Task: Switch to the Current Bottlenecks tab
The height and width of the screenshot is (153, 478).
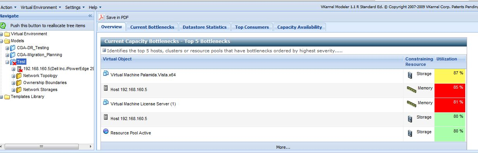Action: (152, 27)
